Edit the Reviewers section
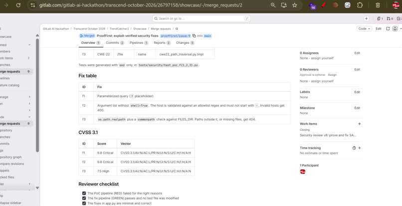 point(357,69)
